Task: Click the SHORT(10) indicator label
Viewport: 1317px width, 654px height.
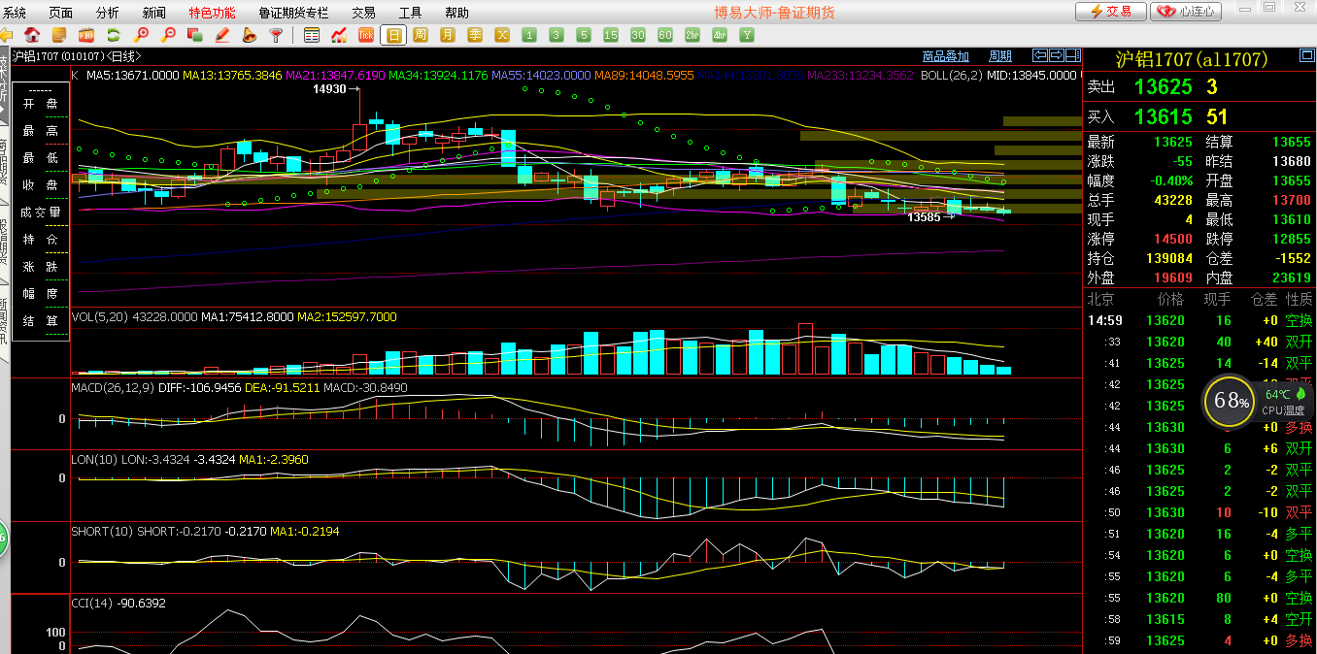Action: pyautogui.click(x=102, y=531)
